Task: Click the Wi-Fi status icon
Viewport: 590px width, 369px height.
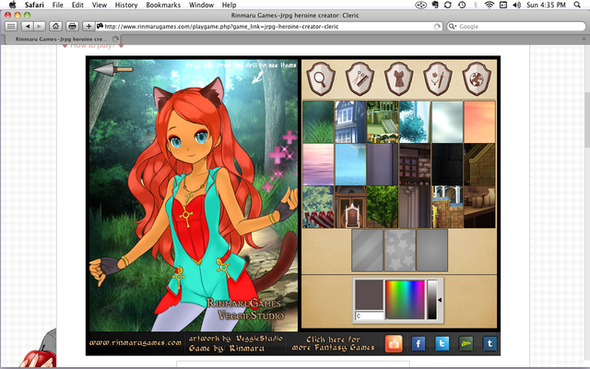Action: coord(490,5)
